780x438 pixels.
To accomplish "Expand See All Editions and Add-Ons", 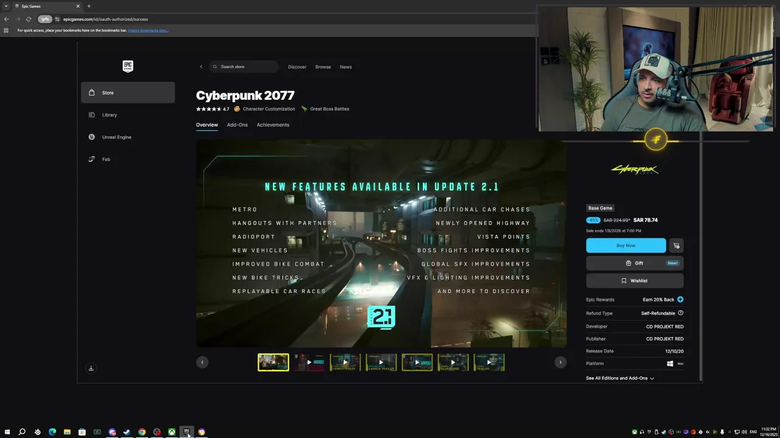I will (x=620, y=378).
